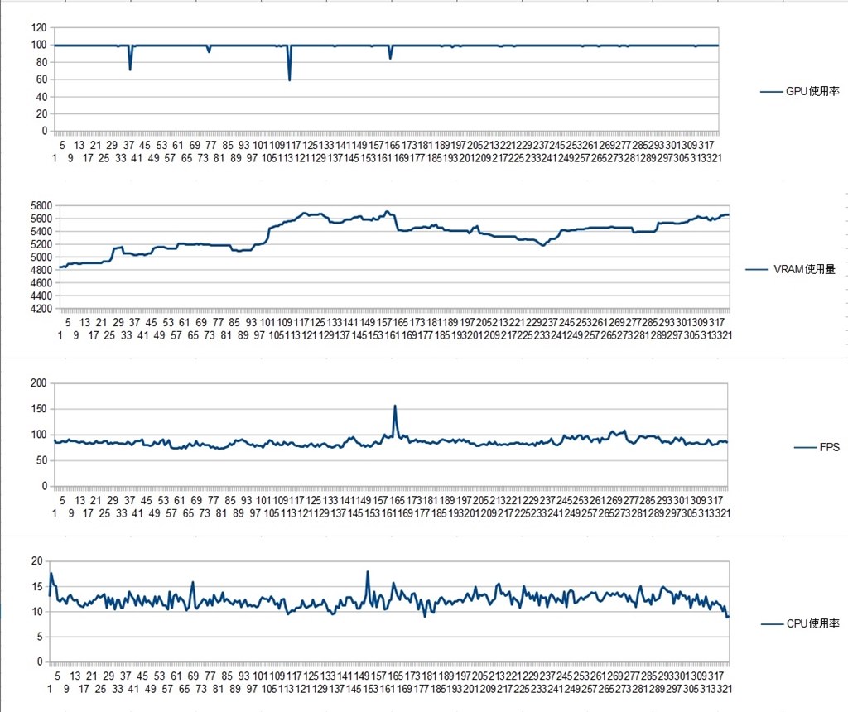Click the CPU line's initial spike at chart start
This screenshot has height=712, width=848.
coord(51,574)
